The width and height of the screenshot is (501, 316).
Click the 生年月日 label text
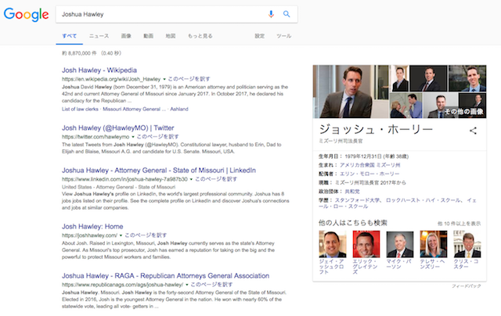(x=330, y=156)
